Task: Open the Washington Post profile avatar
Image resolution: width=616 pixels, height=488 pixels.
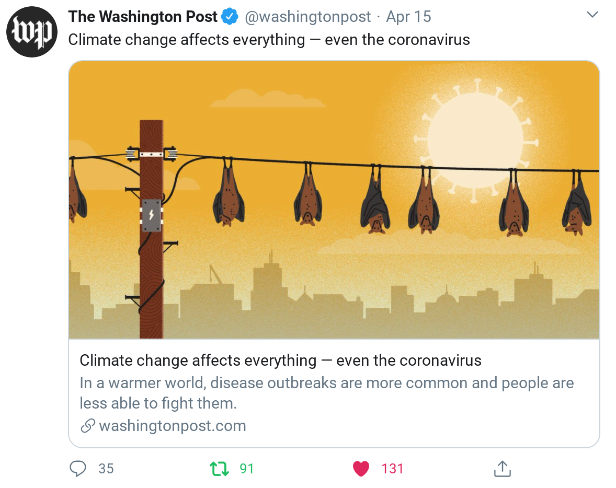Action: coord(31,31)
